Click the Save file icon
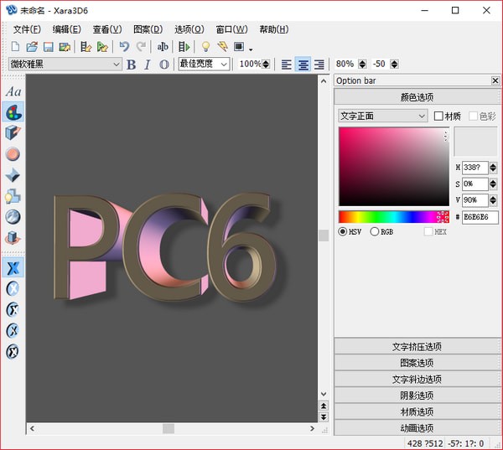 [48, 47]
